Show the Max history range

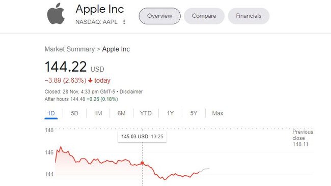(217, 113)
